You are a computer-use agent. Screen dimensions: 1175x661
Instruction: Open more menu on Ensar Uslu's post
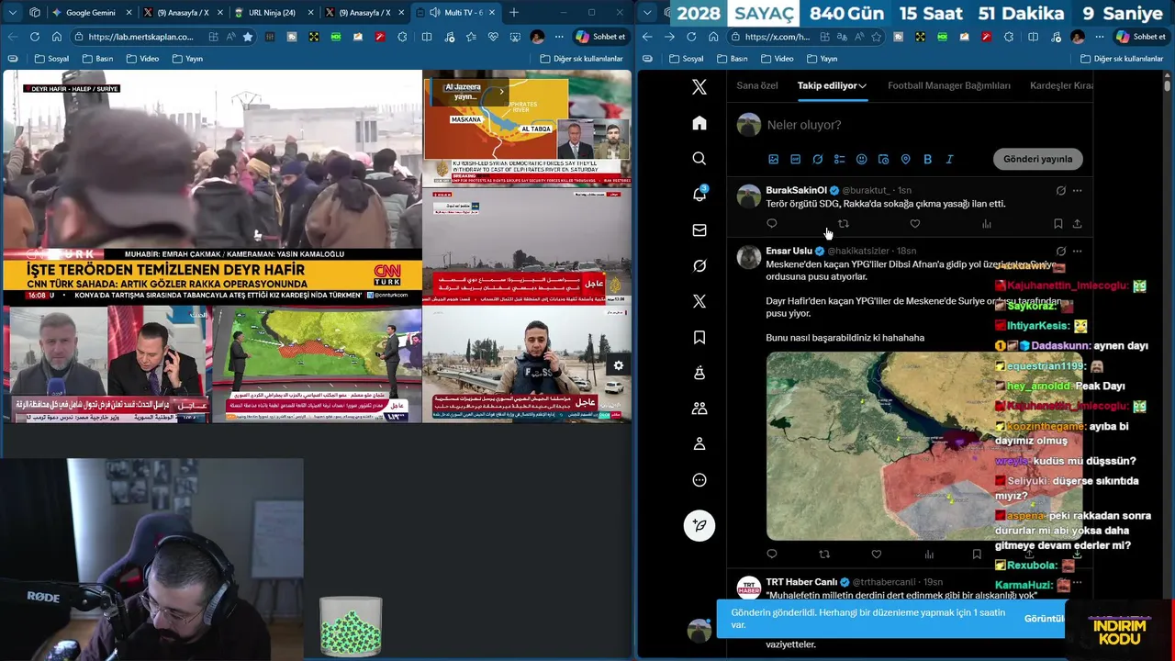[x=1078, y=251]
